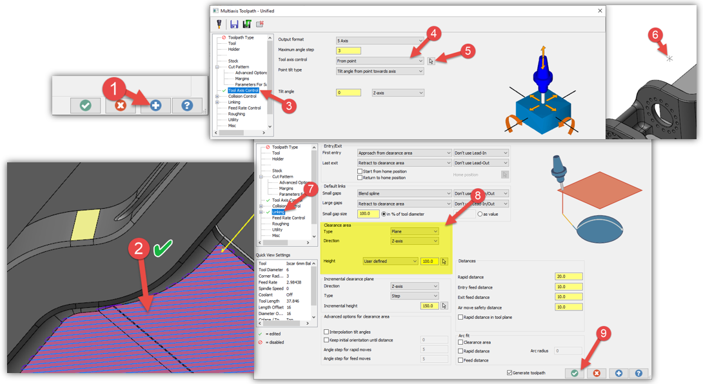
Task: Click the blue floppy save parameters icon
Action: [234, 24]
